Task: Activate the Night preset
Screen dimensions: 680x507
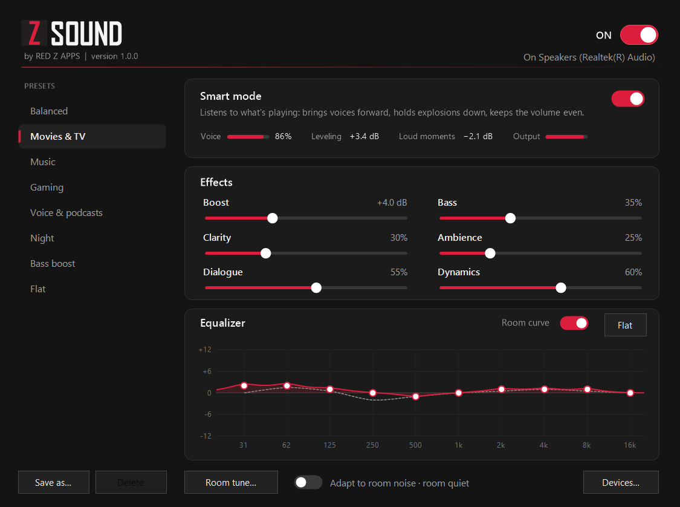Action: (92, 238)
